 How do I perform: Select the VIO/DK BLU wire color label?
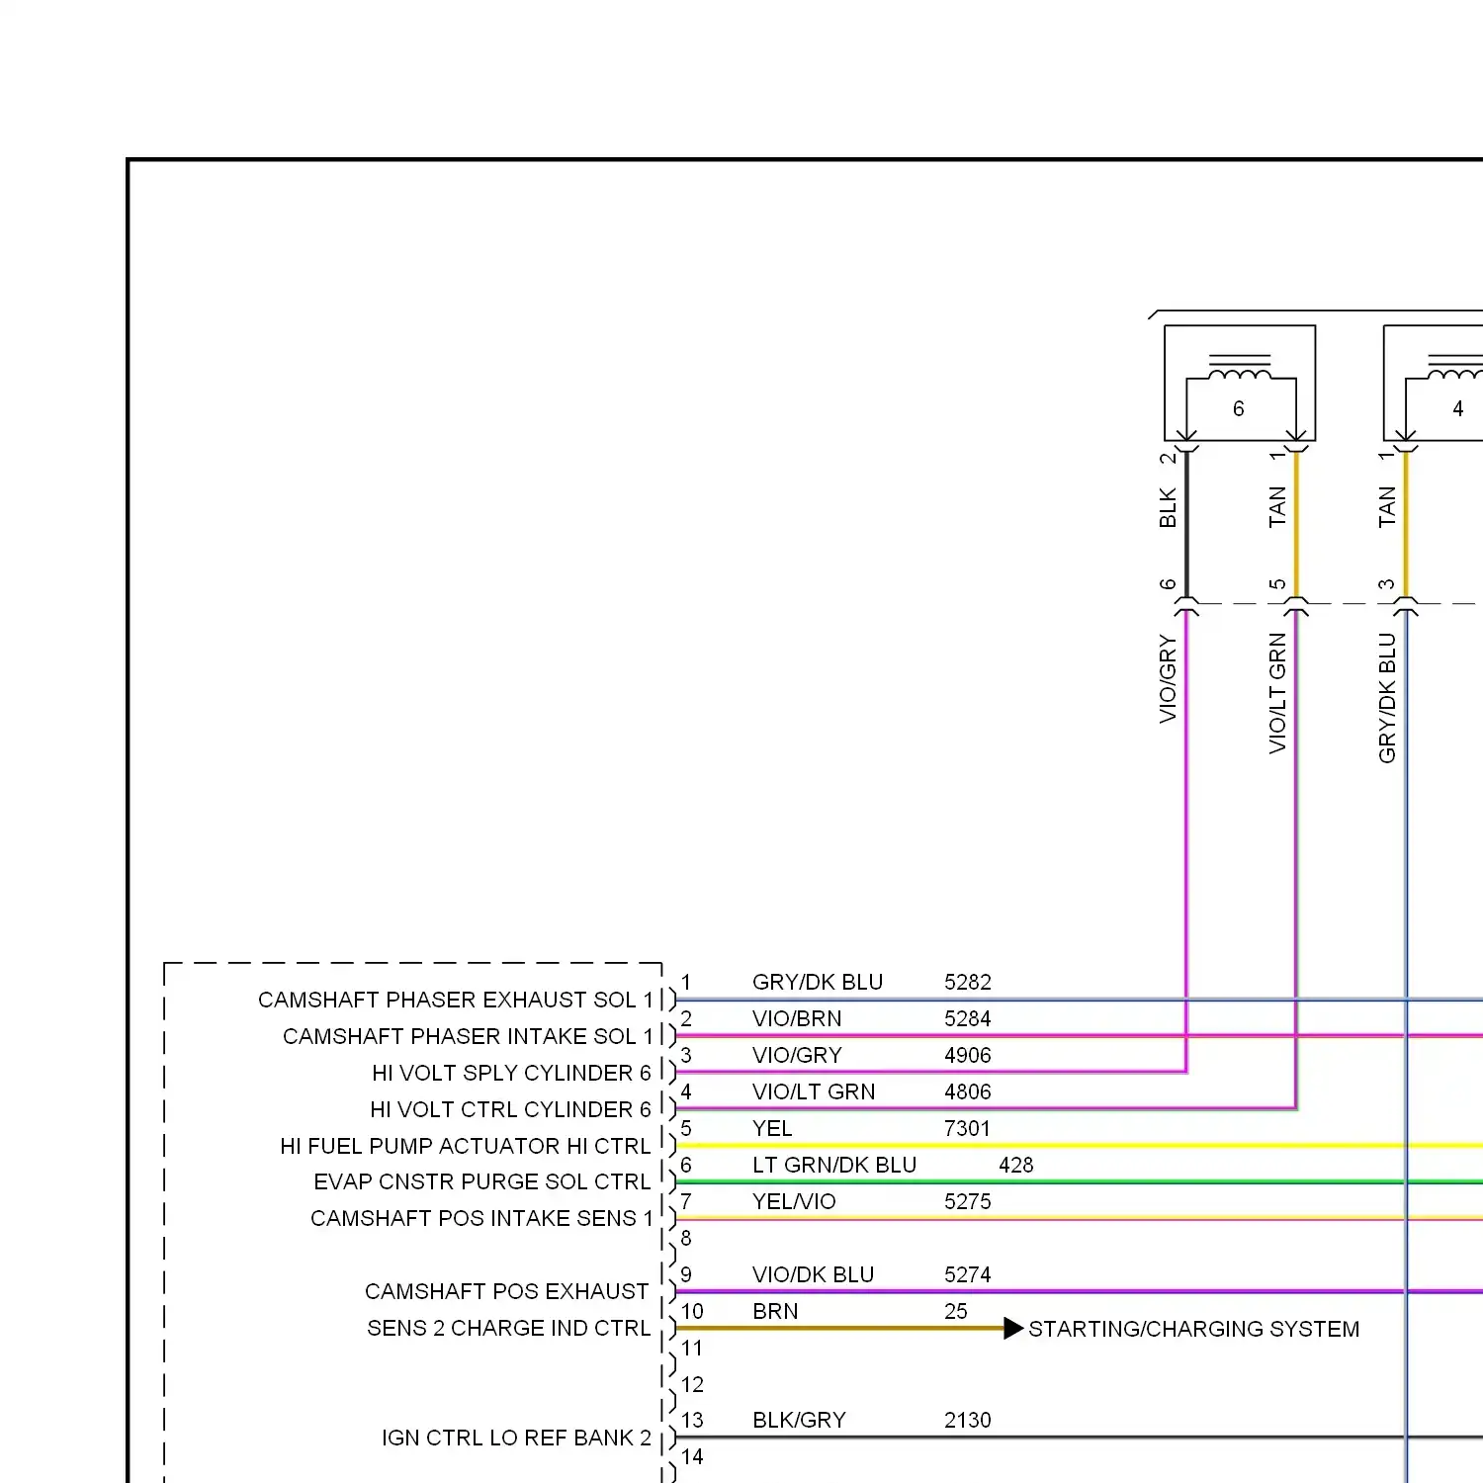(813, 1274)
